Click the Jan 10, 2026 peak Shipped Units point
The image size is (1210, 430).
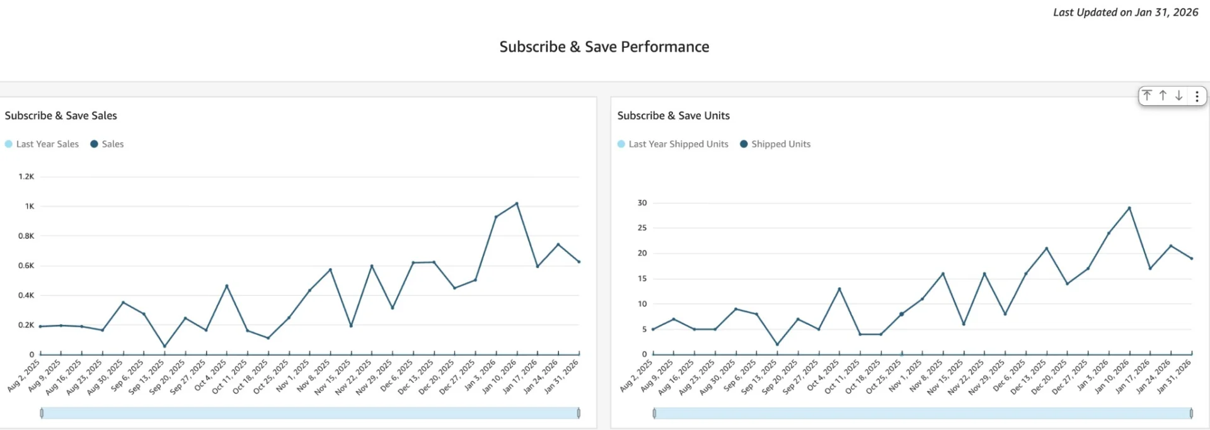pyautogui.click(x=1129, y=208)
